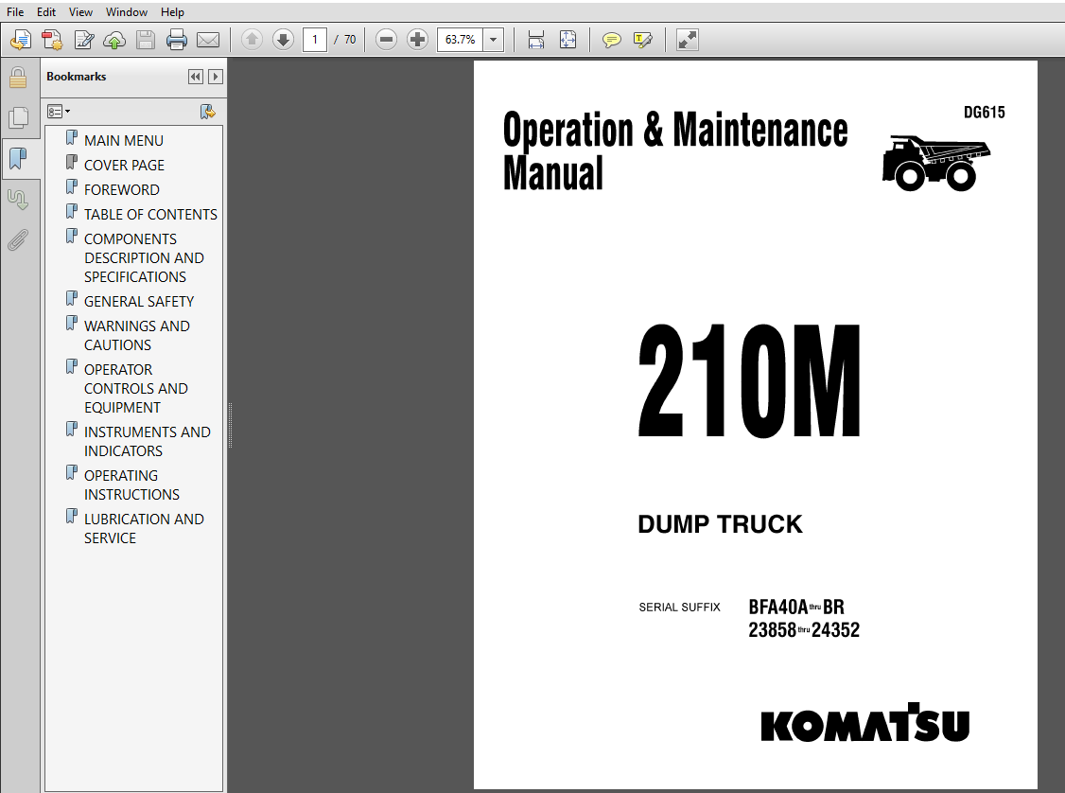The height and width of the screenshot is (793, 1065).
Task: Zoom out with the minus button
Action: [x=387, y=40]
